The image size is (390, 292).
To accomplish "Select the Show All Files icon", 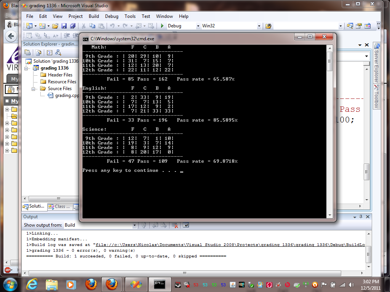I will tap(38, 52).
